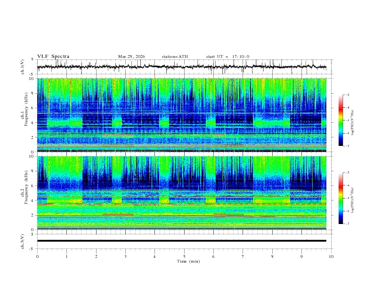Click the lower PSD color bar

click(x=341, y=198)
